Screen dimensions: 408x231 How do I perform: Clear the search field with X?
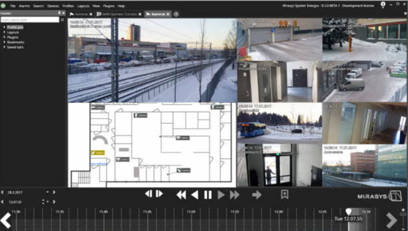pos(62,20)
